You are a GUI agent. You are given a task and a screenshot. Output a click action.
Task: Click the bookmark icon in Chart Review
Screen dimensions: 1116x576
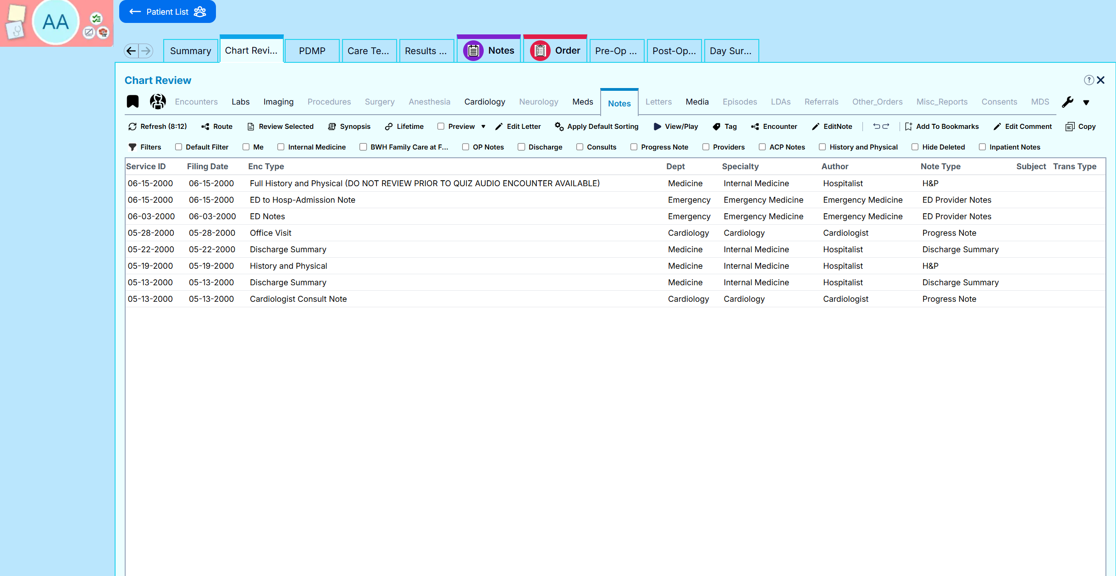(133, 101)
